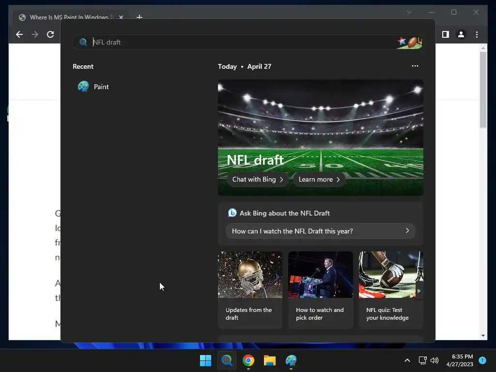
Task: Click the football highlight icon in search bar
Action: [x=410, y=42]
